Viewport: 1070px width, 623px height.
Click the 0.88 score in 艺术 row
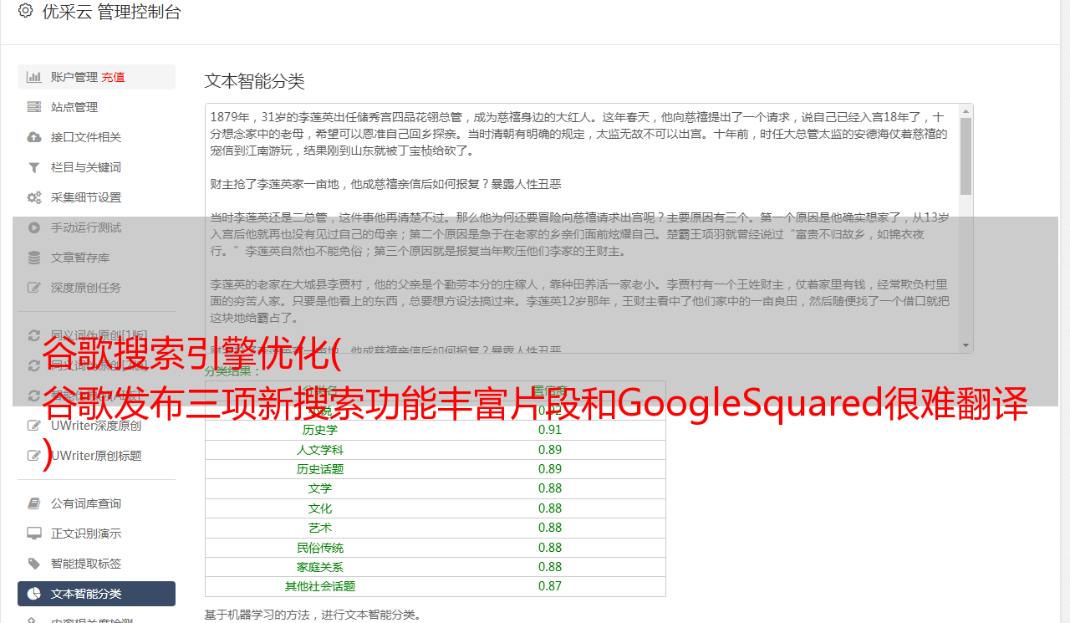click(550, 528)
